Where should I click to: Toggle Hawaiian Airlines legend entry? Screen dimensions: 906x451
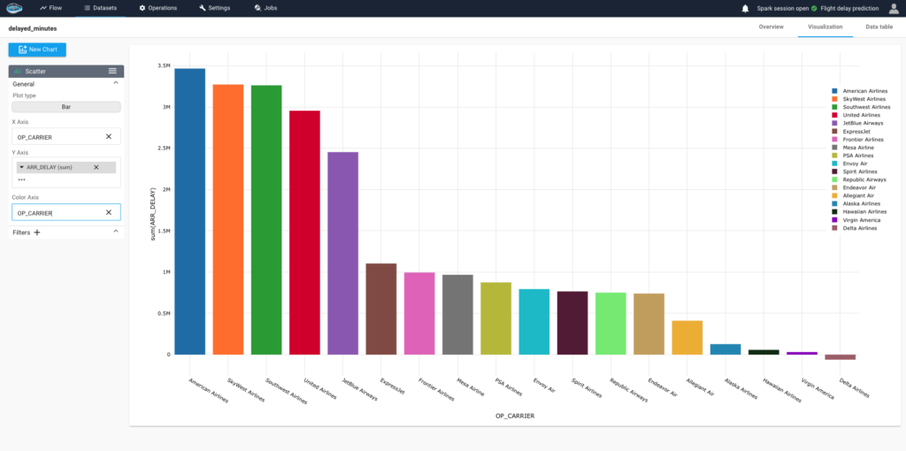(858, 212)
